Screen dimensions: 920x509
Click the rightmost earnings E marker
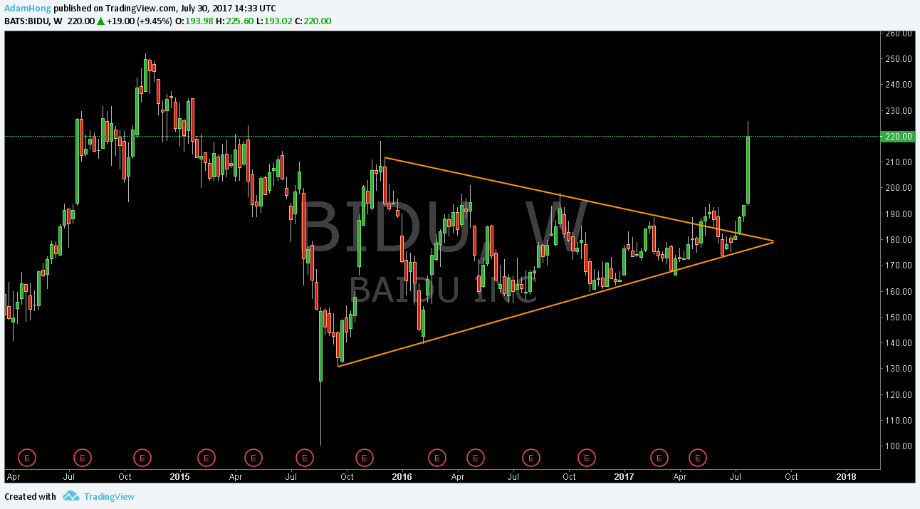[699, 457]
